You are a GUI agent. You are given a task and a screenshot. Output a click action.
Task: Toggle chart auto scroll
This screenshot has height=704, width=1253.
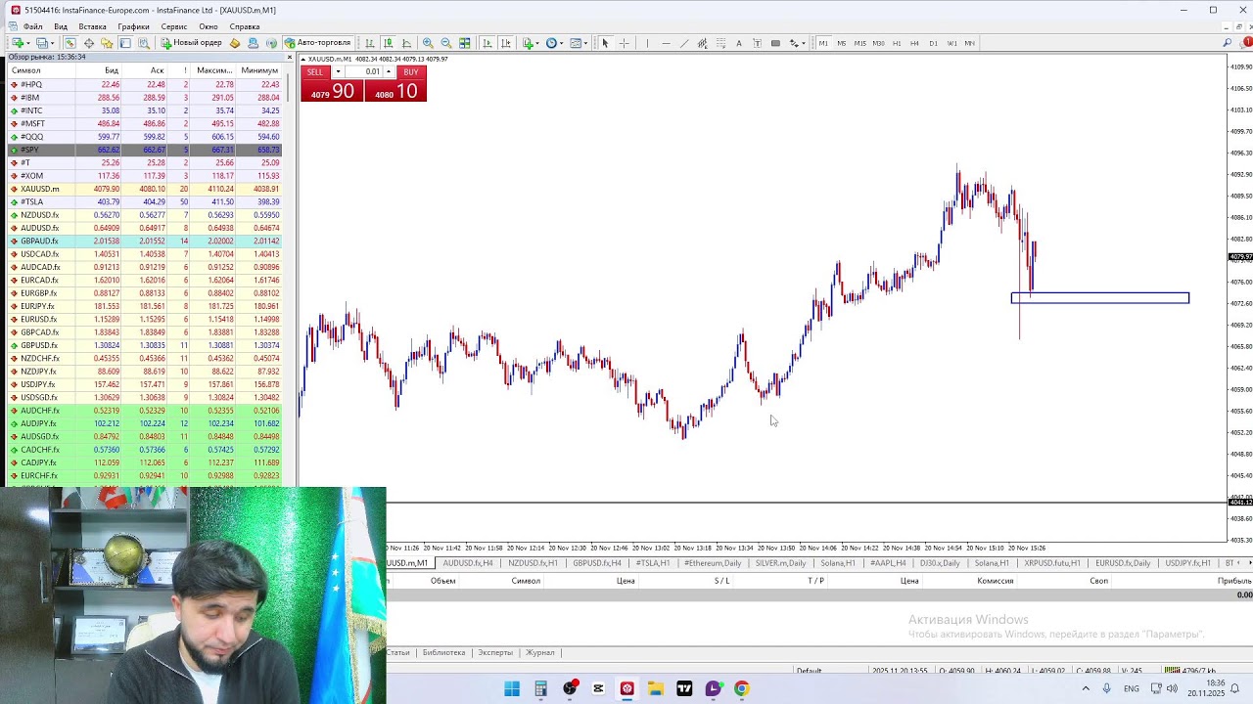click(x=487, y=43)
